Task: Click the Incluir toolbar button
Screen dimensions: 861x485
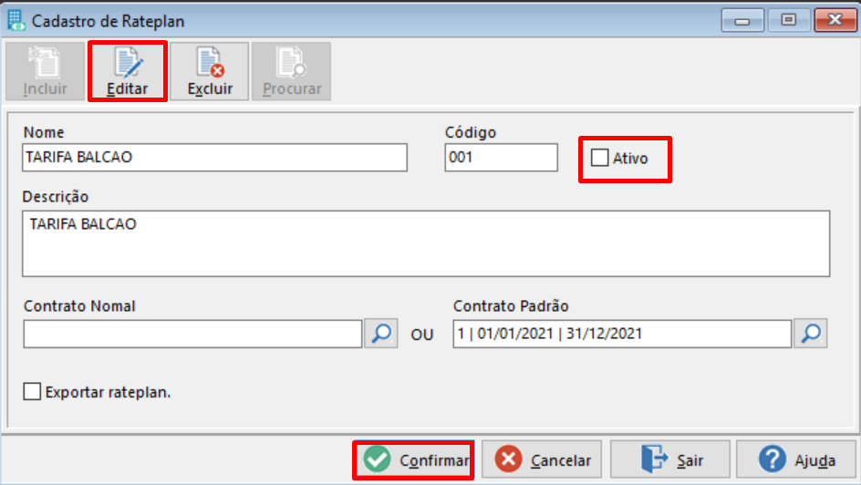Action: coord(45,71)
